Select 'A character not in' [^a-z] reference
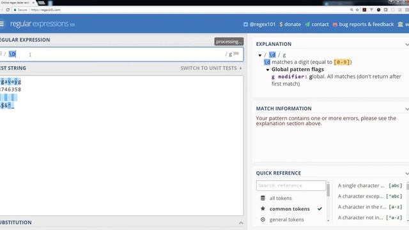 (x=370, y=217)
